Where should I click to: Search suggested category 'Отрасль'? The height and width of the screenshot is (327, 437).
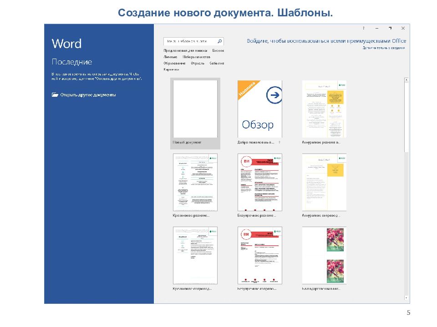point(198,64)
